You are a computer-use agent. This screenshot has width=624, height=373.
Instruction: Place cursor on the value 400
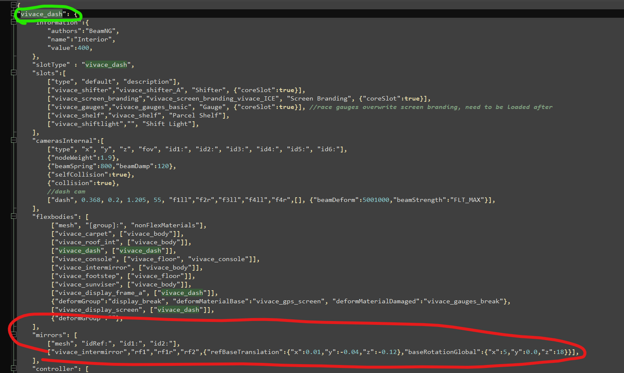83,48
